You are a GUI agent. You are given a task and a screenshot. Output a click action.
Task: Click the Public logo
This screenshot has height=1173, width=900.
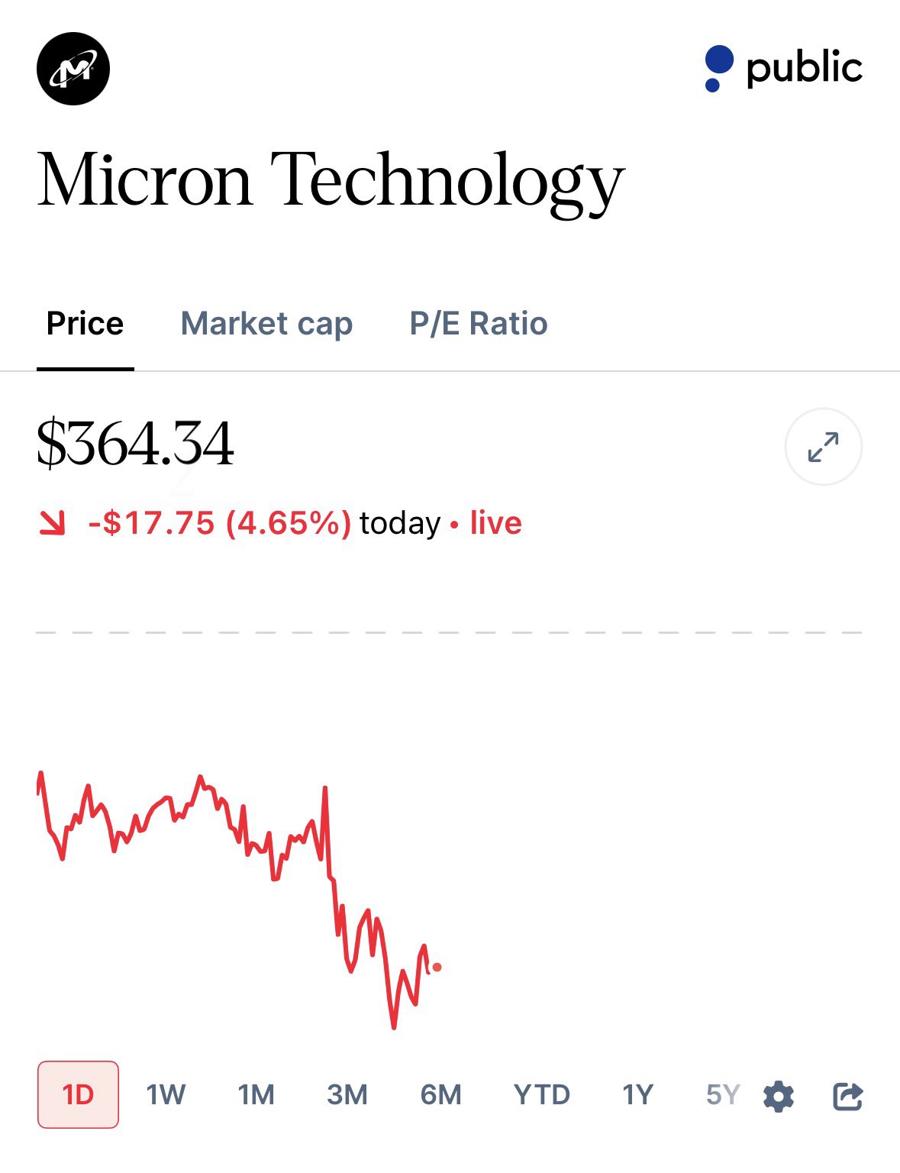point(784,69)
